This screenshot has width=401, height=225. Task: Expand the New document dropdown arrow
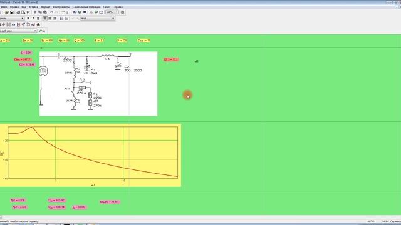pyautogui.click(x=3, y=12)
